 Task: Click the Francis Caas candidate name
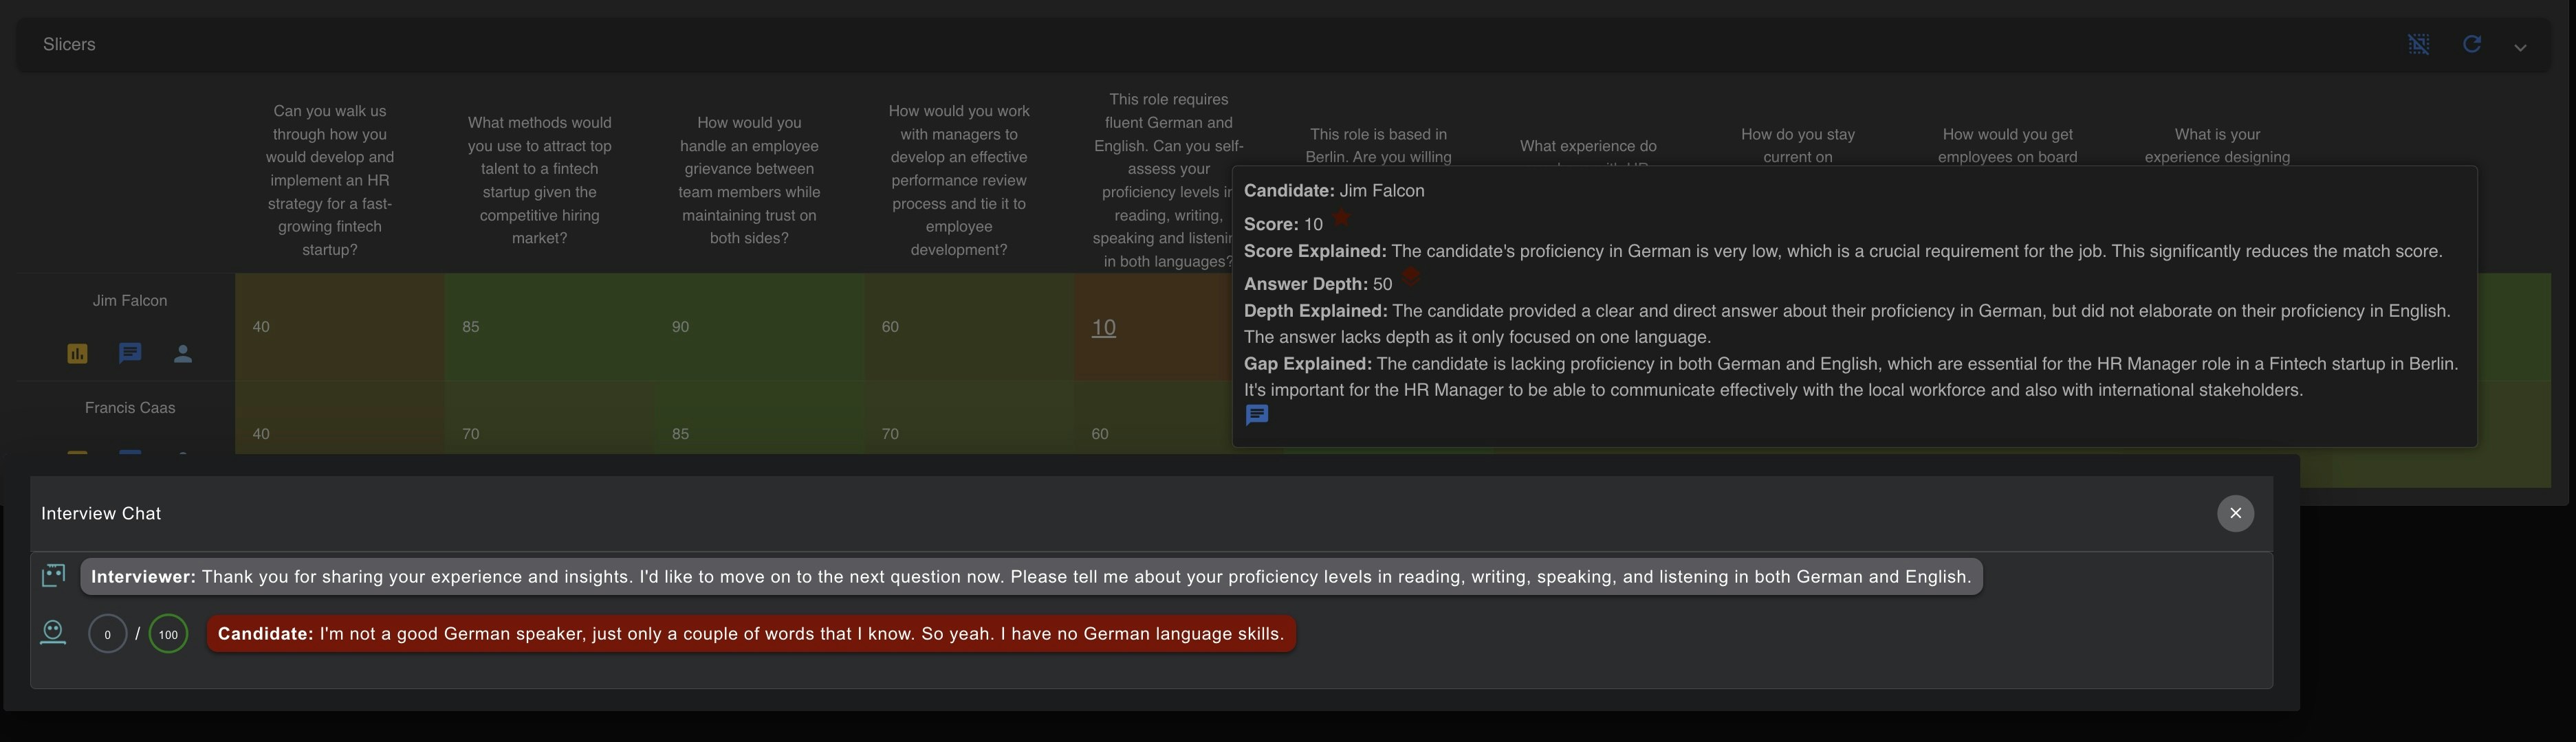click(x=130, y=407)
